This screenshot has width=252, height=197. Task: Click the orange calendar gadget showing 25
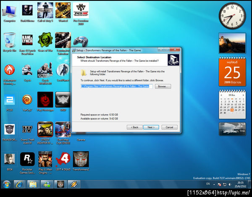pyautogui.click(x=232, y=72)
